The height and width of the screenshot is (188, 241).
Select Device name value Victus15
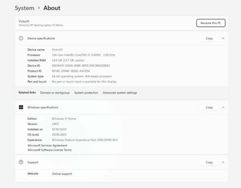click(x=57, y=50)
